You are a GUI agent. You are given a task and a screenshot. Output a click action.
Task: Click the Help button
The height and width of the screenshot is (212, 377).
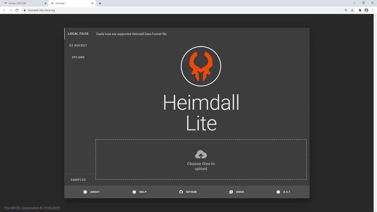pyautogui.click(x=140, y=192)
